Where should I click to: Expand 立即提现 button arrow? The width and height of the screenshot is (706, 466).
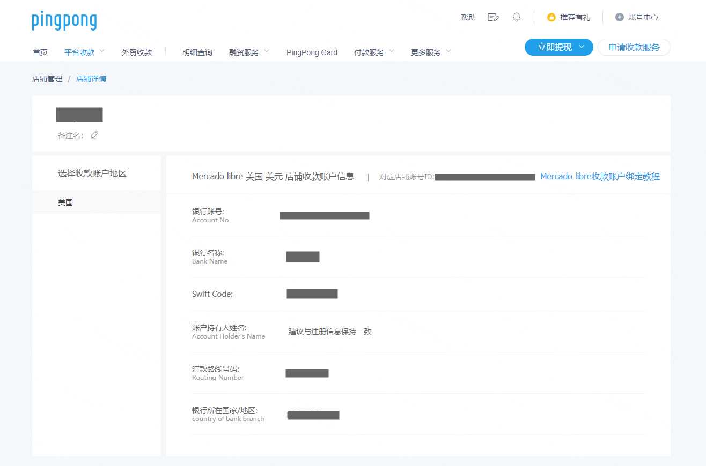coord(582,47)
